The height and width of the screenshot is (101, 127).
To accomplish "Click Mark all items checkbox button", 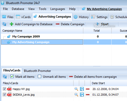I will (x=22, y=77).
